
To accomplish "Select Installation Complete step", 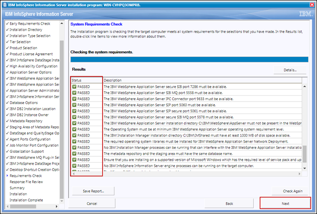I will click(26, 200).
